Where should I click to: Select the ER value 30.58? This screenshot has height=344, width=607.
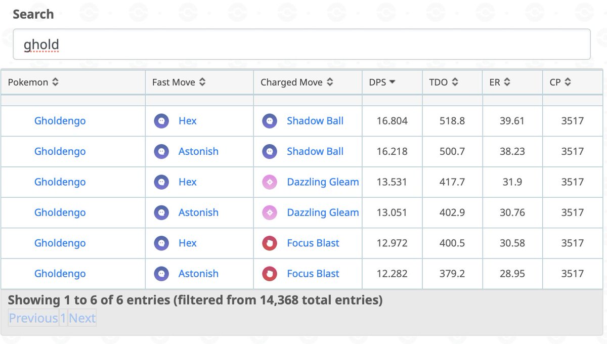512,243
